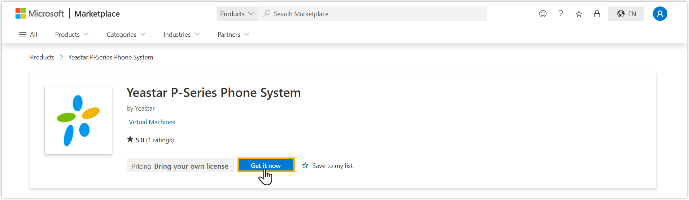This screenshot has height=200, width=689.
Task: Click the Get it now button
Action: 266,165
